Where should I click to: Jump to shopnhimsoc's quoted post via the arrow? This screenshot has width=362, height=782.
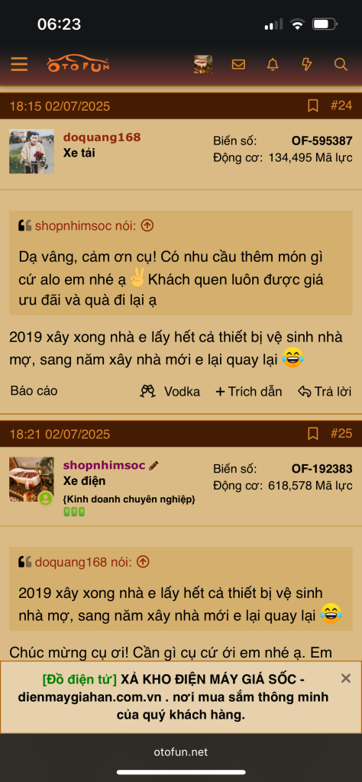point(147,226)
